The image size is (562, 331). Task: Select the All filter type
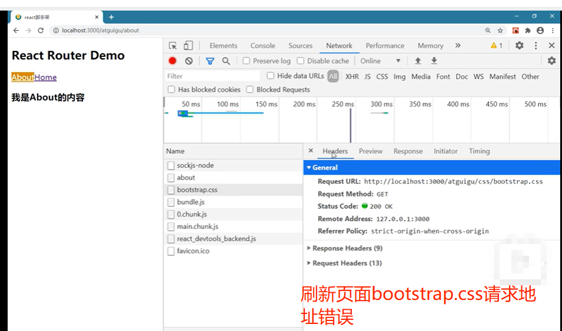[333, 76]
